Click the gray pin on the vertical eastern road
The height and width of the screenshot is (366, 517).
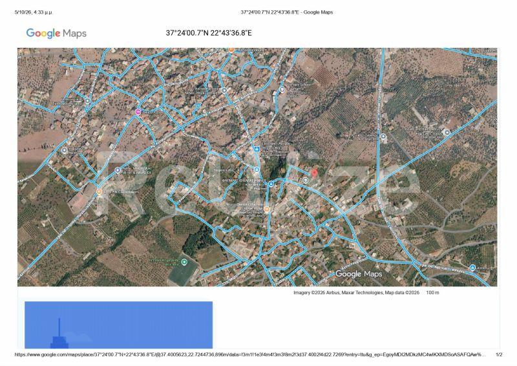383,136
